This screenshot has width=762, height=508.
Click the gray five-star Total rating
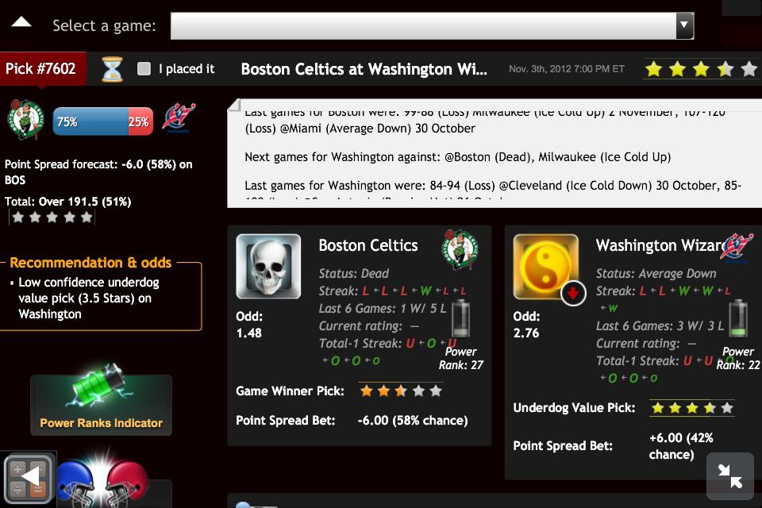tap(52, 217)
